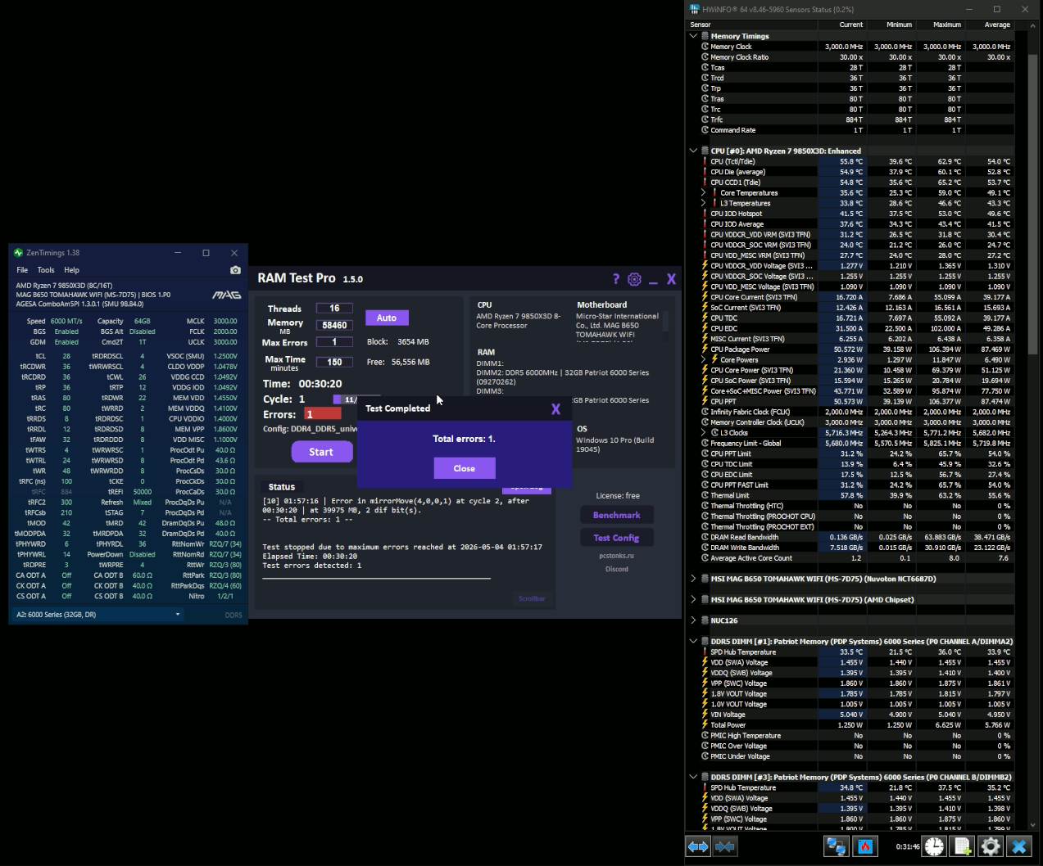Open Test Config in RAM Test Pro
This screenshot has height=866, width=1043.
click(617, 538)
